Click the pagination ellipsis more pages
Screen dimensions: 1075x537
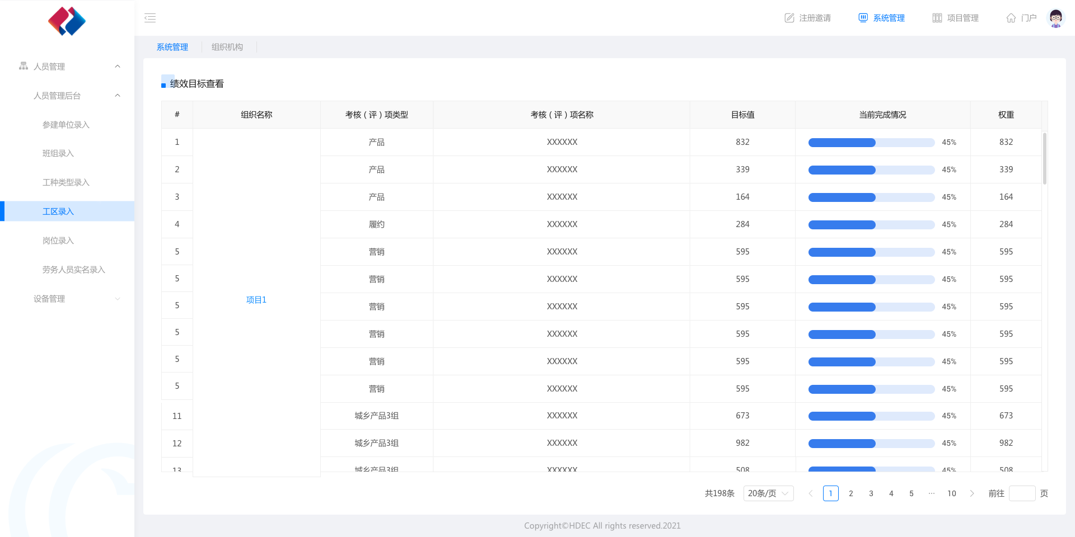[932, 493]
